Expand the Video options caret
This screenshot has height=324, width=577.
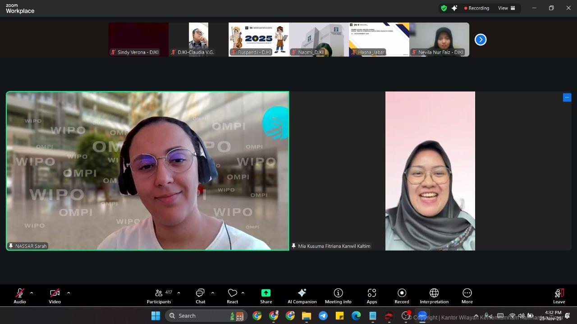point(69,293)
